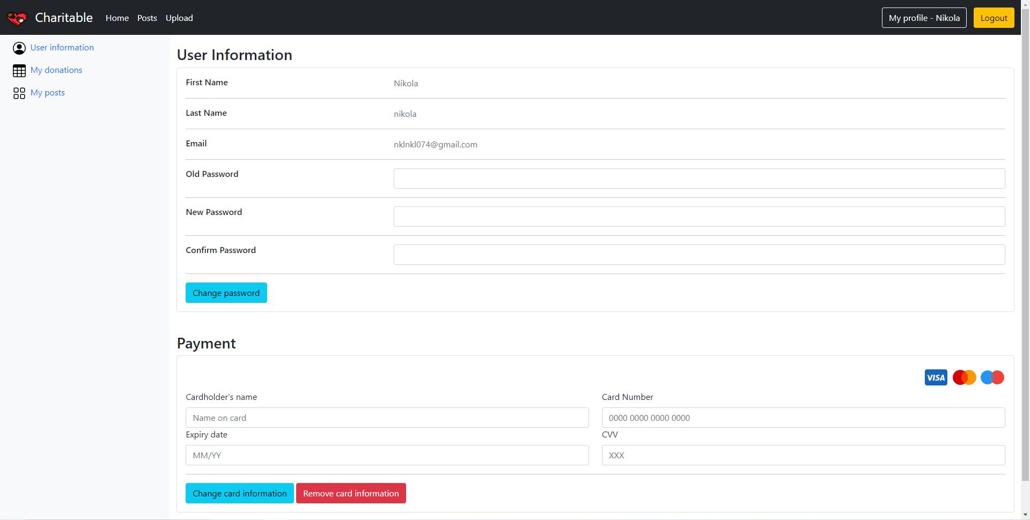1030x520 pixels.
Task: Click Remove card information button
Action: coord(351,493)
